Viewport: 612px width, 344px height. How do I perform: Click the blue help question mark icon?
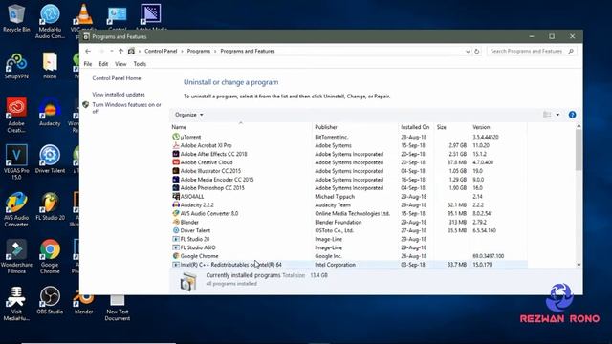[x=572, y=115]
